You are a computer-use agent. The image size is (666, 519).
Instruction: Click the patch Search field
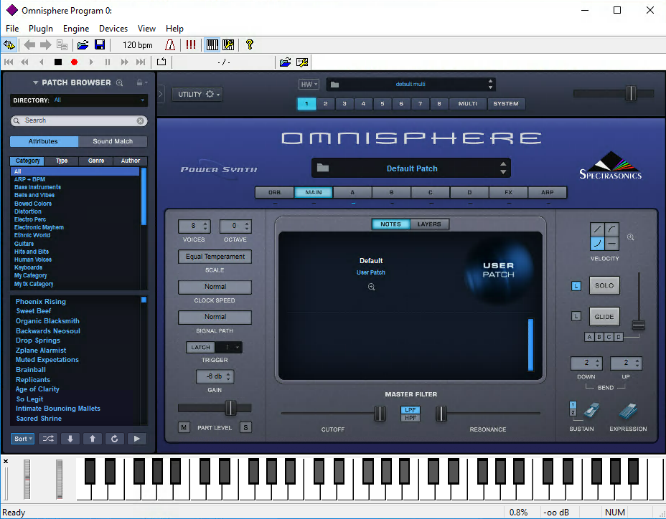tap(79, 121)
